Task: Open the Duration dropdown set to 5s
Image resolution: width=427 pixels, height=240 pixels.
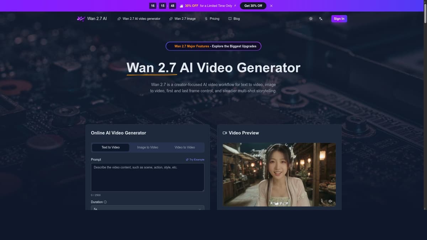Action: tap(147, 209)
